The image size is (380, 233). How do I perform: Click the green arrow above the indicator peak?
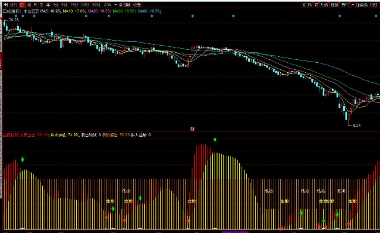pos(215,140)
